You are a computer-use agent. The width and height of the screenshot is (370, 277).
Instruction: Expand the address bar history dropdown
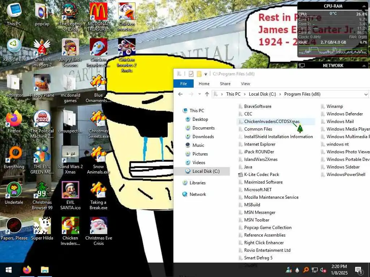click(366, 94)
